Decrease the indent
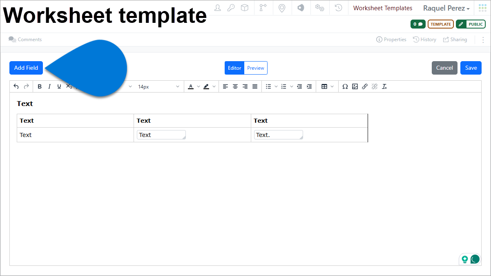This screenshot has height=276, width=491. [x=299, y=86]
